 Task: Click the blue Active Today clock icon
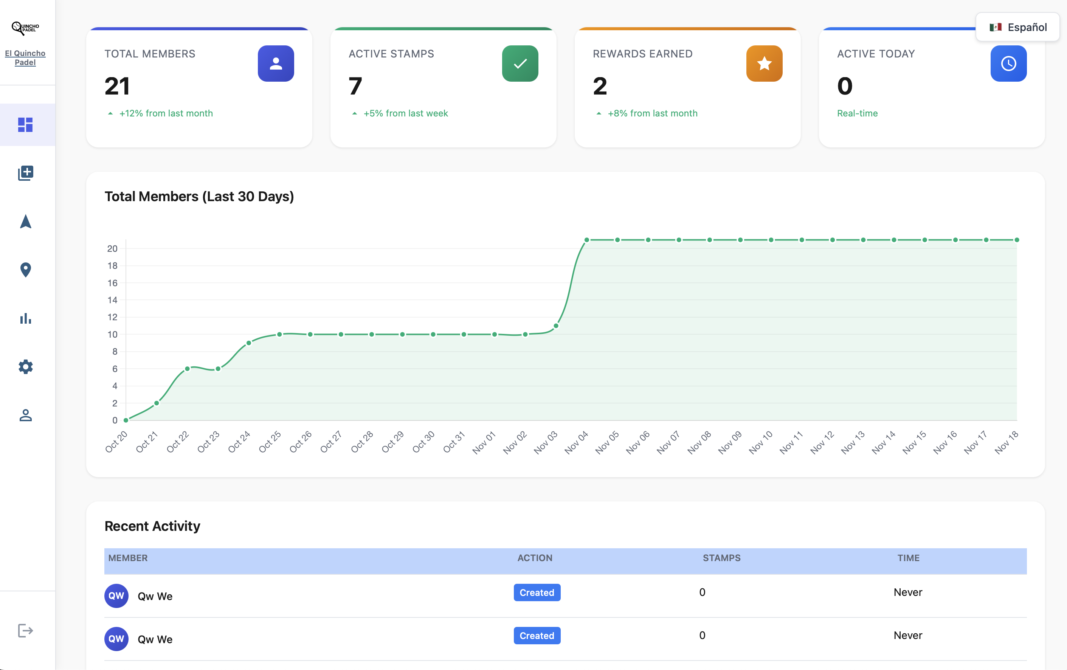(1008, 64)
